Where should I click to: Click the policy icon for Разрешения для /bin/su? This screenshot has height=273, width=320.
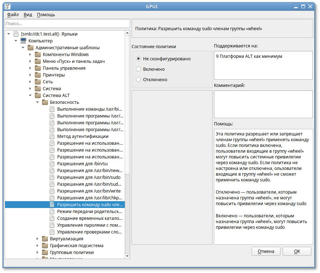point(52,164)
